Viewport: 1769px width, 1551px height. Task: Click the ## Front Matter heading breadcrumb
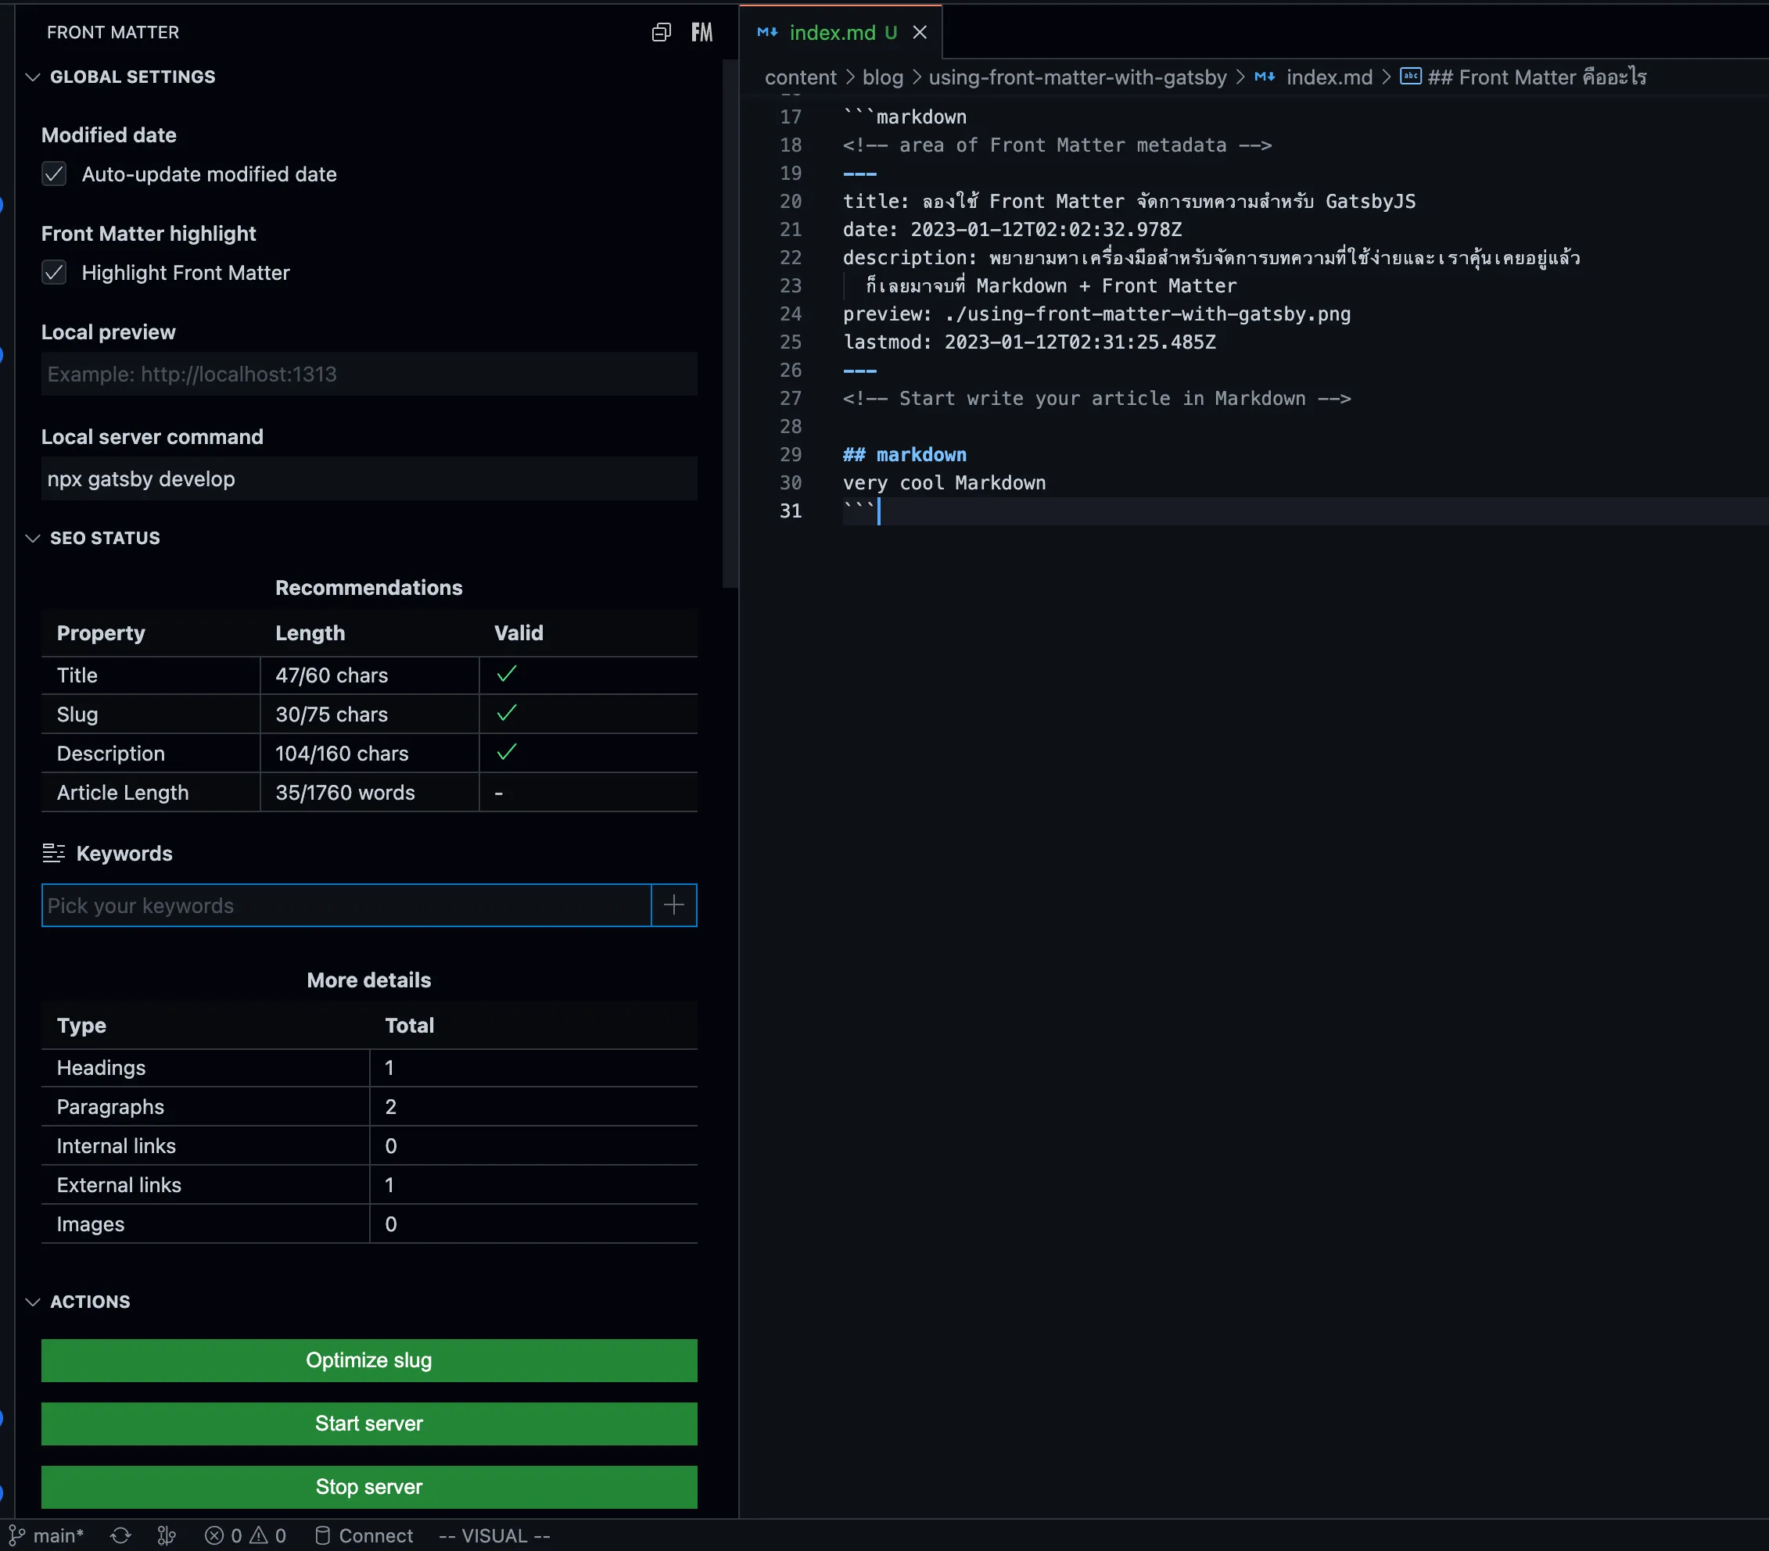(1537, 77)
